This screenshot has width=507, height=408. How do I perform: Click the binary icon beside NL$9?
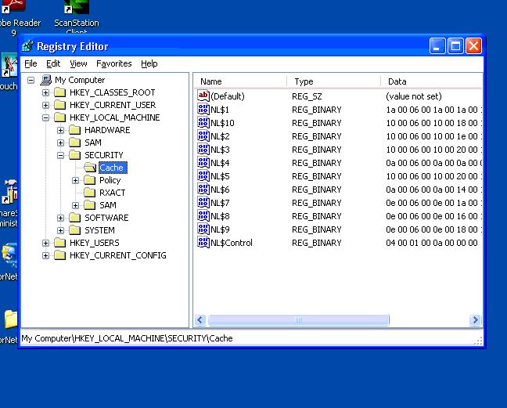coord(203,229)
